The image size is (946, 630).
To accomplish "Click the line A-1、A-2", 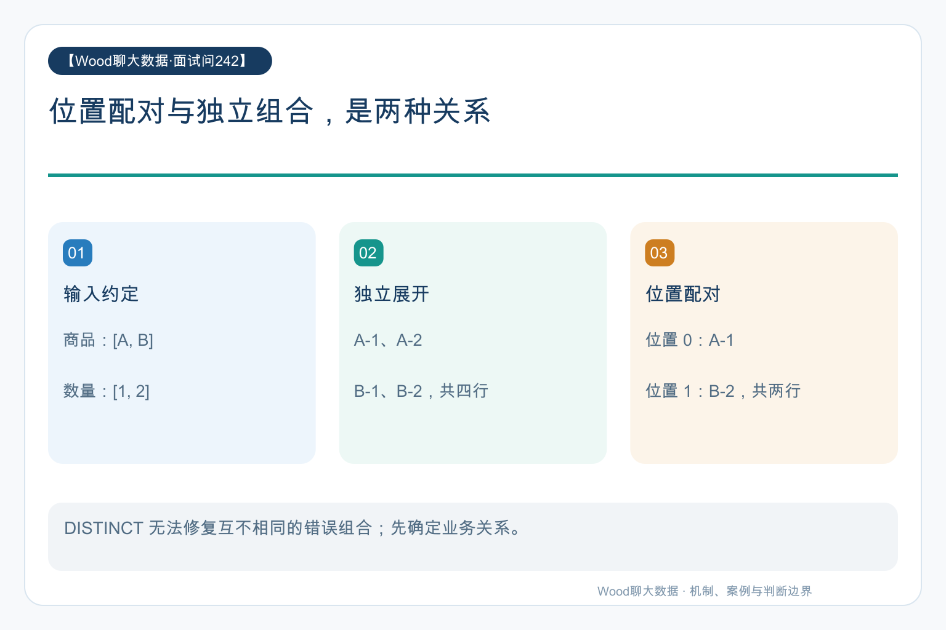I will [x=388, y=340].
